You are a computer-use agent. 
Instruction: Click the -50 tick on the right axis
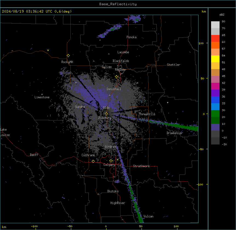click(x=201, y=149)
